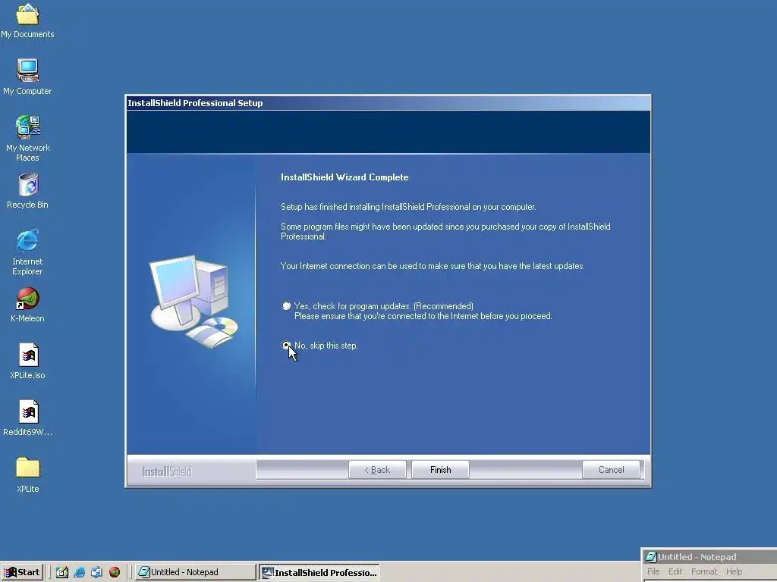Launch Internet Explorer from Quick Launch bar
This screenshot has height=582, width=777.
click(x=79, y=572)
